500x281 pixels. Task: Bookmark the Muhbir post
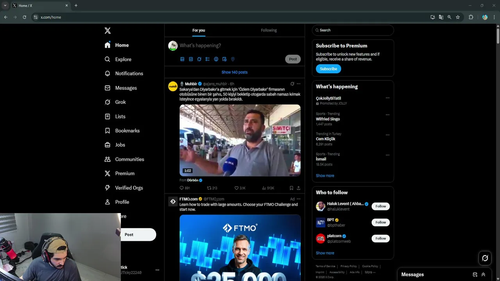coord(291,188)
